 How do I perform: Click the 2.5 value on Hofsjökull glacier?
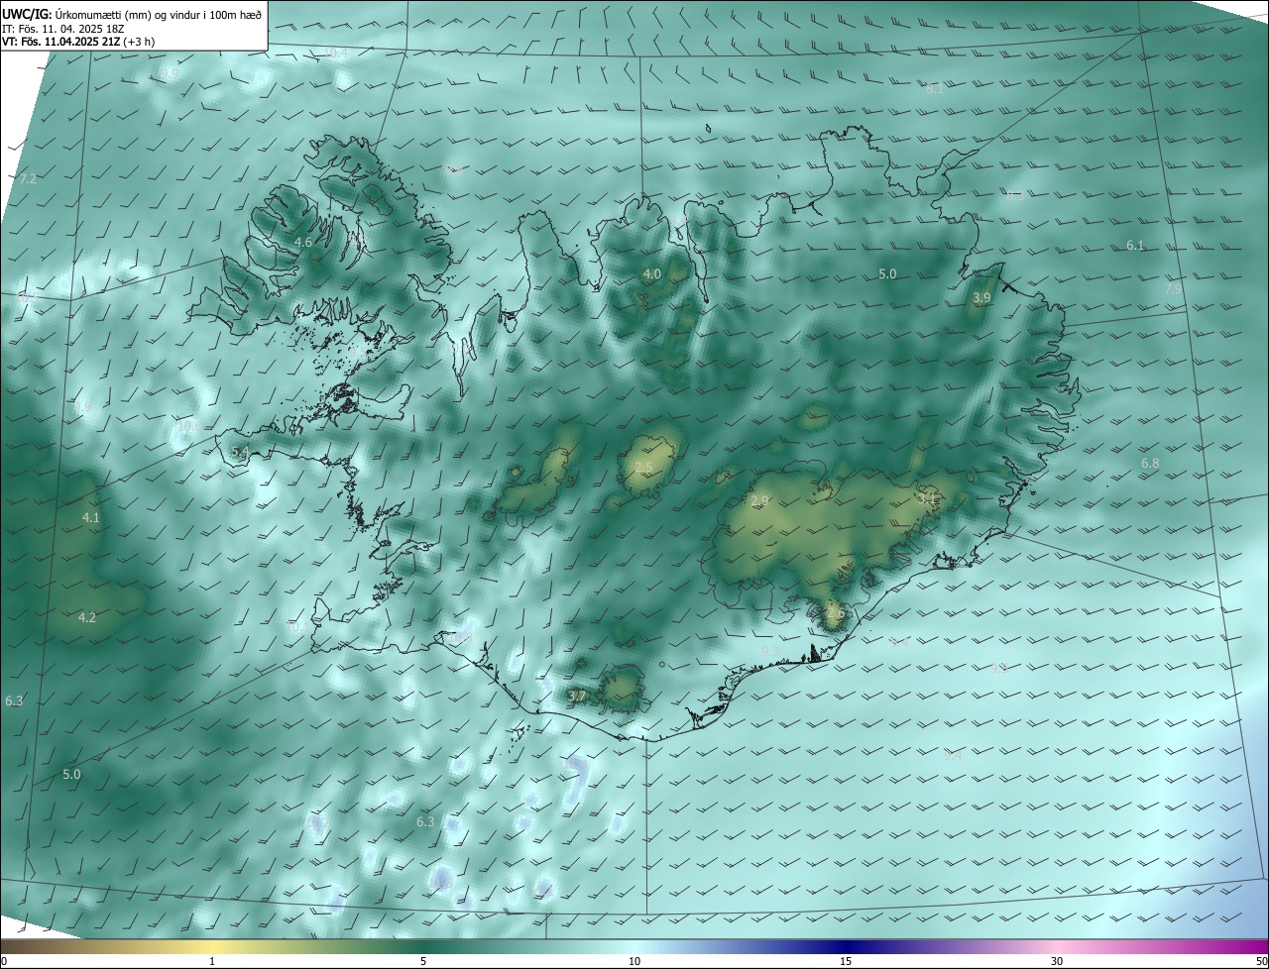(x=643, y=467)
